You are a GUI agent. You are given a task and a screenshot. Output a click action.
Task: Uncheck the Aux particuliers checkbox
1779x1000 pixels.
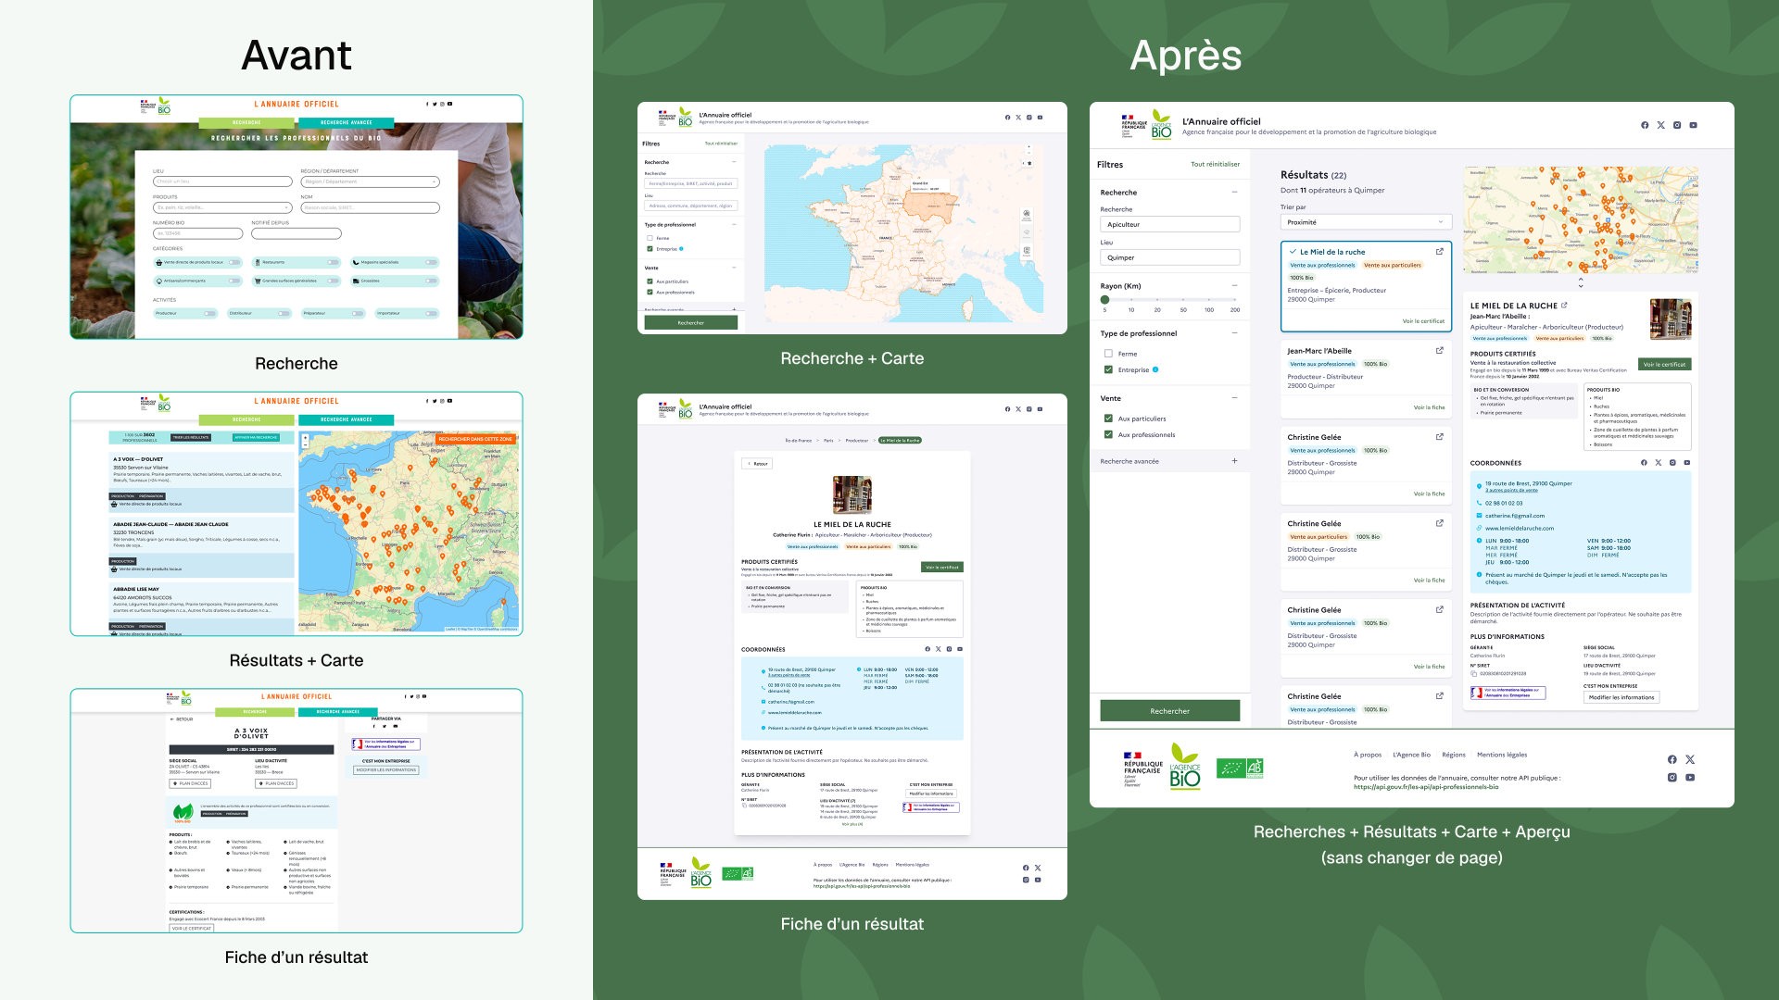click(1108, 419)
